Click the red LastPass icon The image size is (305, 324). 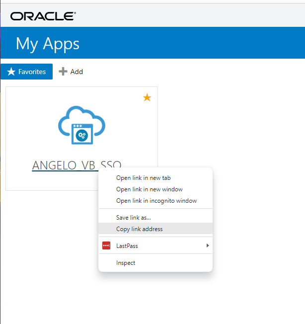[106, 245]
